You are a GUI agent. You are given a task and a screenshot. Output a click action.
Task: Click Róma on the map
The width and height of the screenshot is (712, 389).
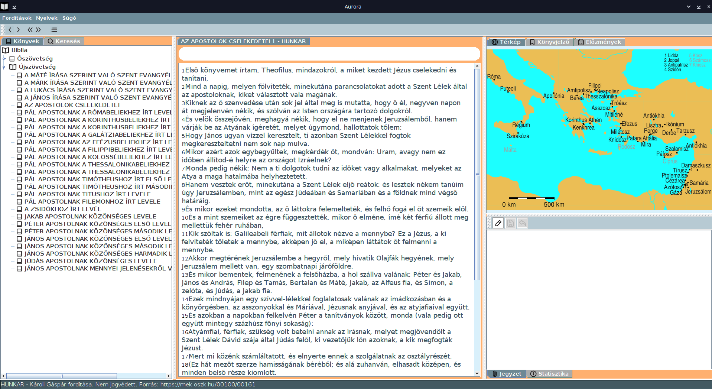(x=494, y=77)
